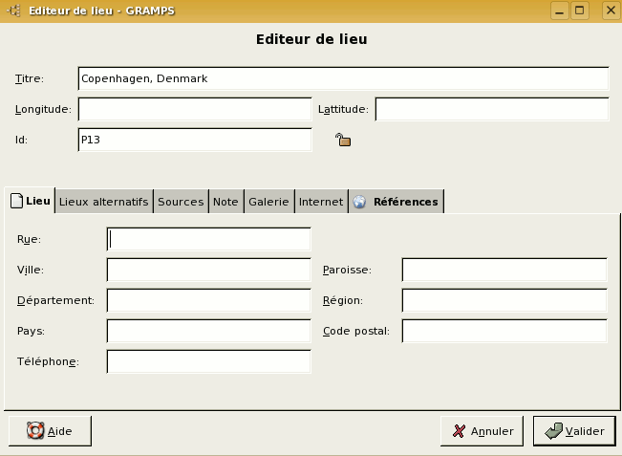Click the Code postal field
622x456 pixels.
(504, 331)
